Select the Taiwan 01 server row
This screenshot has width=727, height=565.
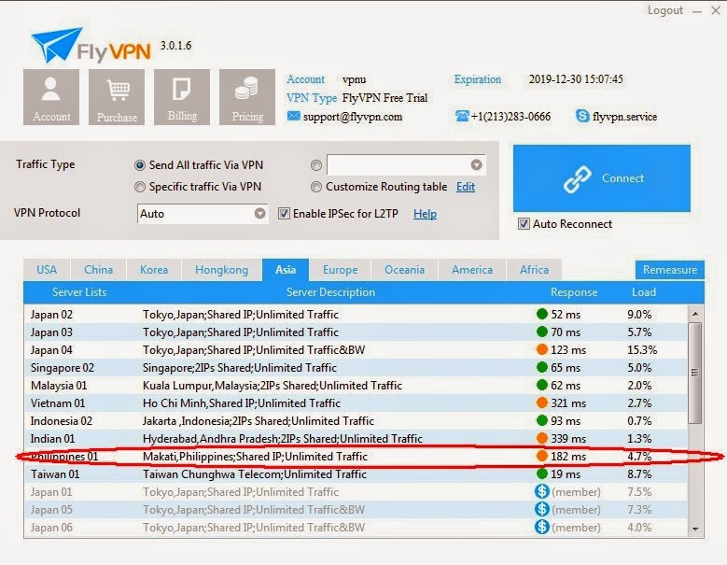pyautogui.click(x=356, y=473)
